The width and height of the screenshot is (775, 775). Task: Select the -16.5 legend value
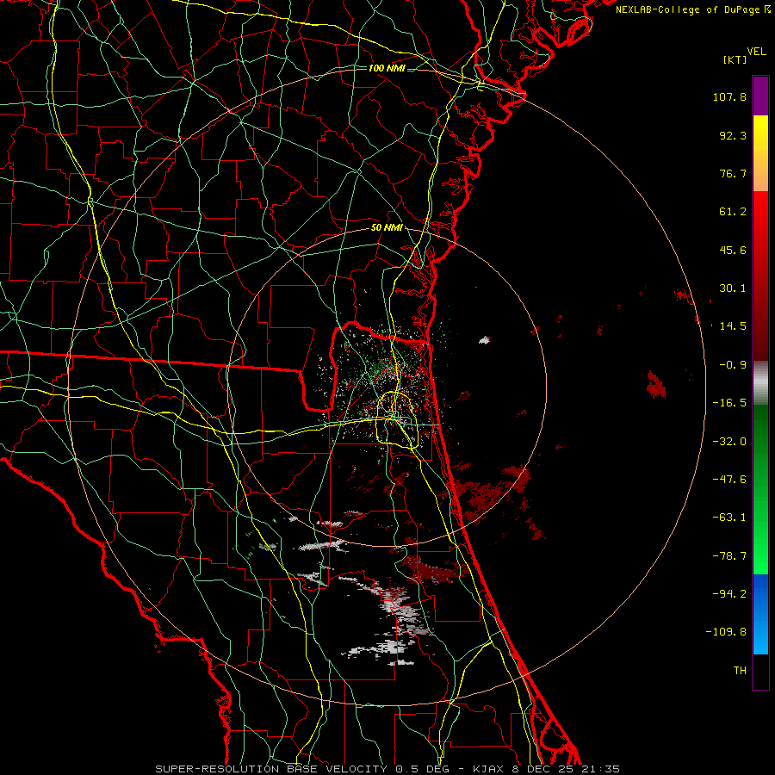tap(729, 403)
